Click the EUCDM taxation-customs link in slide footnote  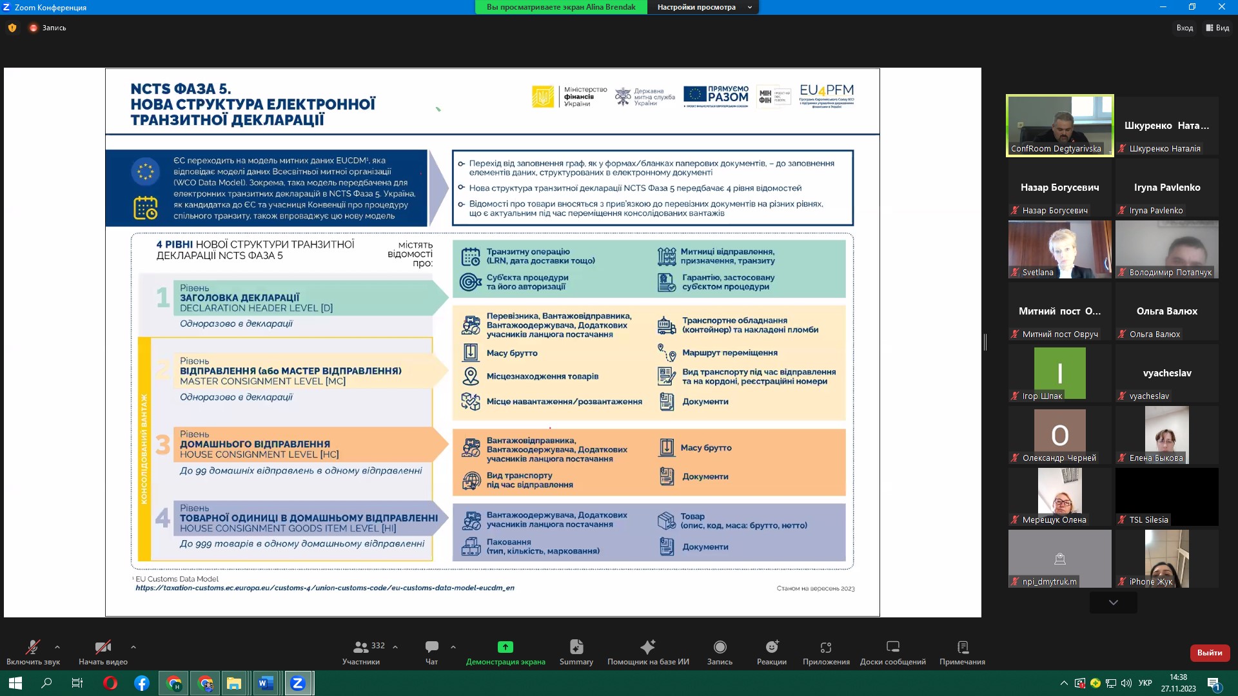click(325, 588)
